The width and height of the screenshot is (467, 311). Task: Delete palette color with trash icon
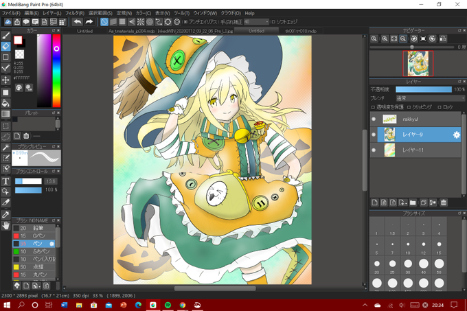26,136
